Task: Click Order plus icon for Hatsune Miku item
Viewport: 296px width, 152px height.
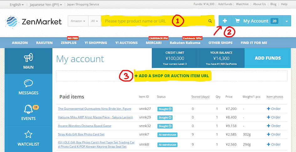Action: pyautogui.click(x=268, y=117)
